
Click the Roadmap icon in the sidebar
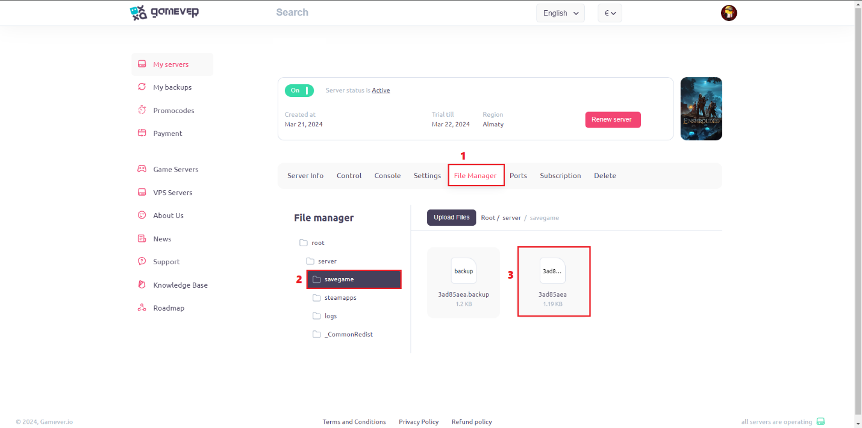142,308
